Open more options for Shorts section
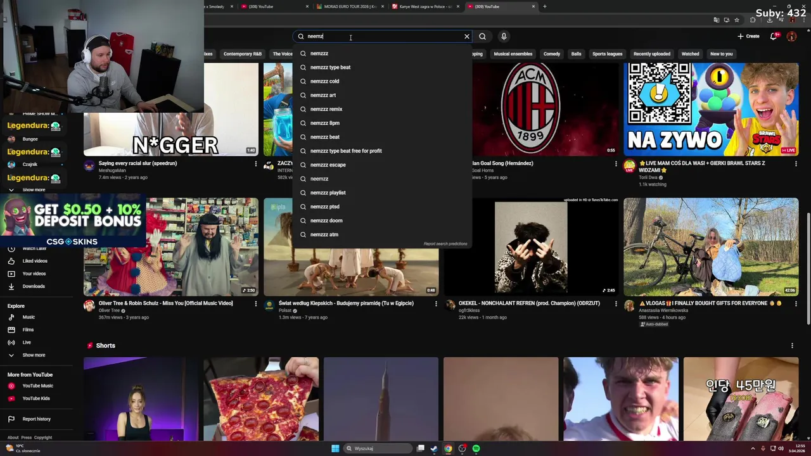Viewport: 811px width, 456px height. [x=792, y=346]
